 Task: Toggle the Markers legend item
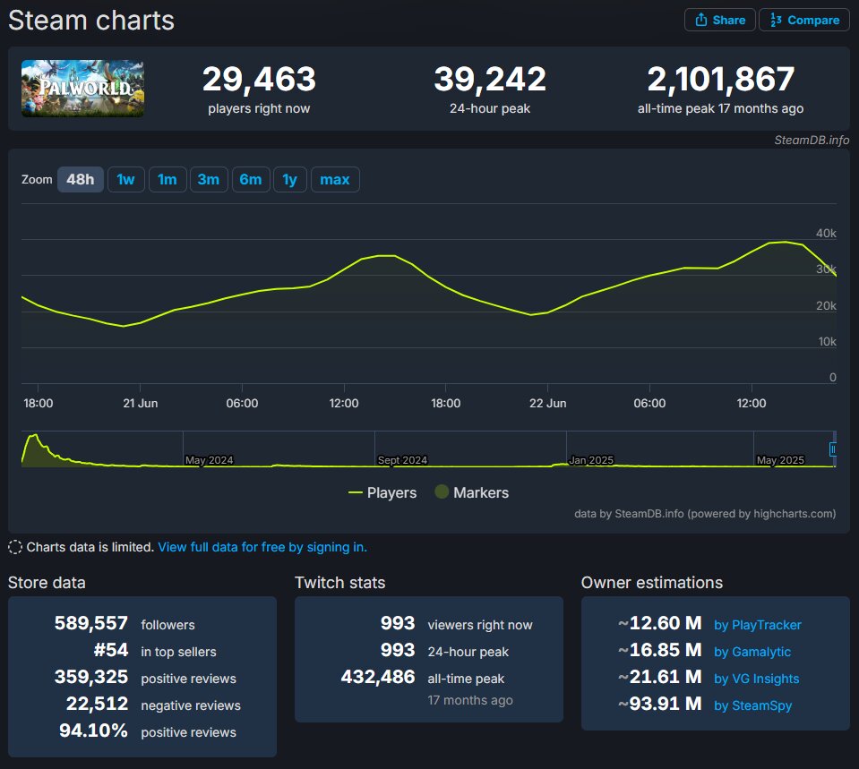[472, 492]
